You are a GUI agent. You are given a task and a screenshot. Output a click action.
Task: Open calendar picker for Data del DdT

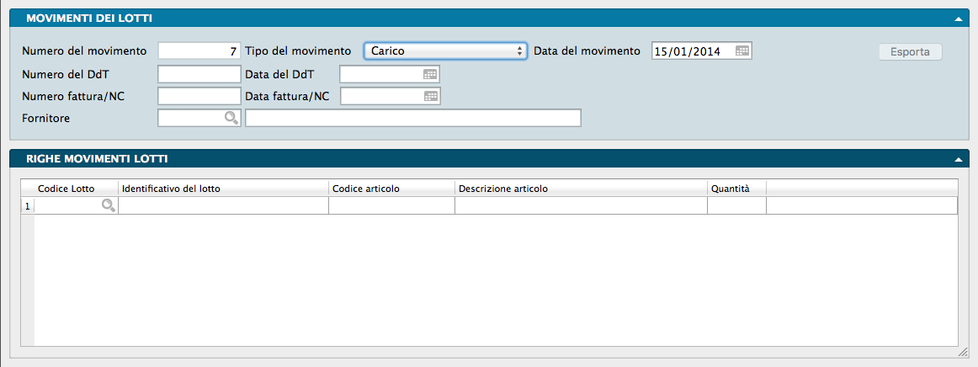click(430, 74)
